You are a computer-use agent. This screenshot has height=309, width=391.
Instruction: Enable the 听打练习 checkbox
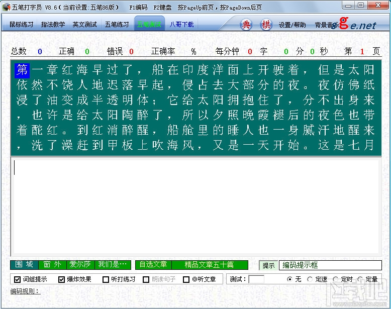[x=106, y=279]
